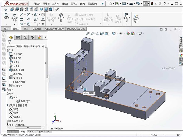Open the DimXpertManager crosshair tab

[x=32, y=37]
